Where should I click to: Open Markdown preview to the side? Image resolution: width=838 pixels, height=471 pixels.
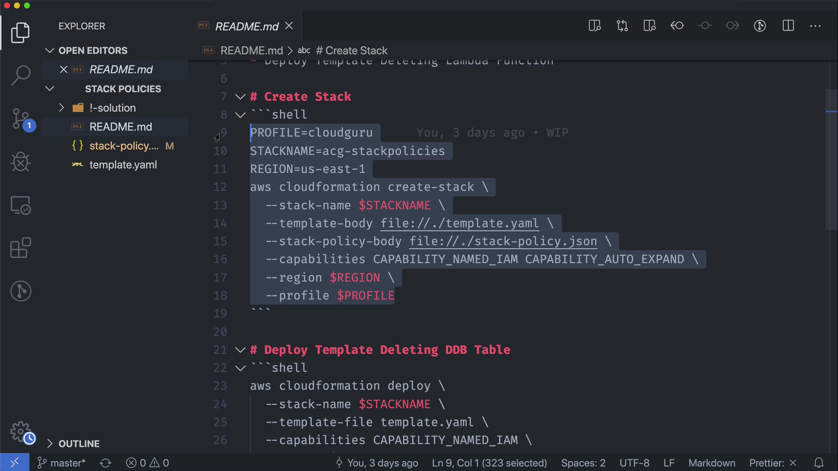click(594, 26)
